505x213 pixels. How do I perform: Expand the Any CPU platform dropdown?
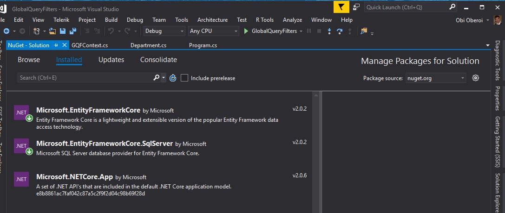click(213, 31)
